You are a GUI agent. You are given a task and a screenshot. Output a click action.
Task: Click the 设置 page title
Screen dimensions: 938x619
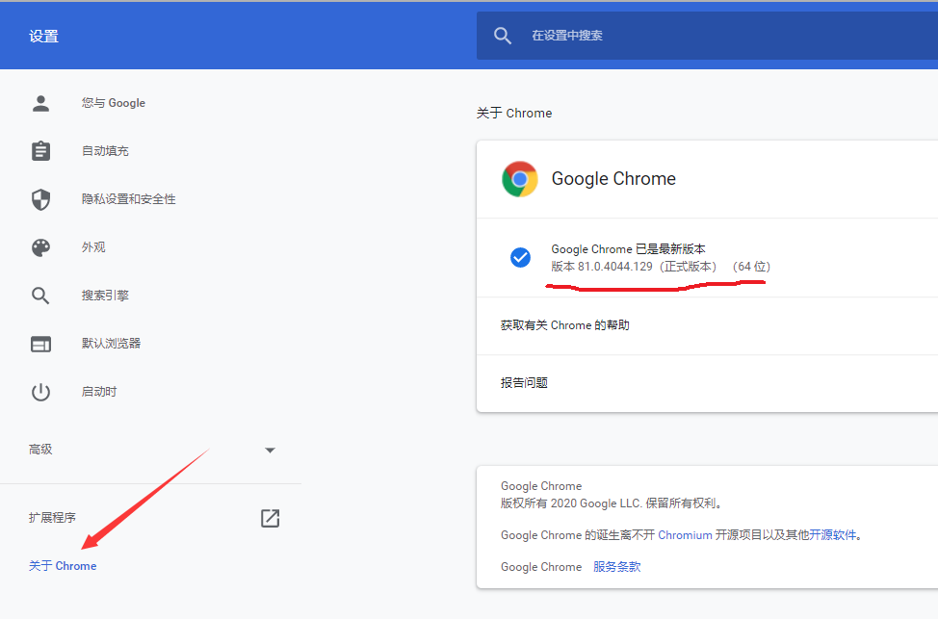point(43,36)
